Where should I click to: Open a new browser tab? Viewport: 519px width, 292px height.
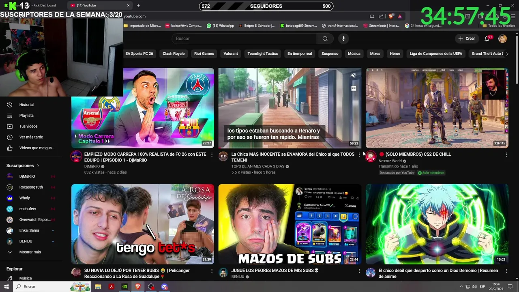pos(138,5)
